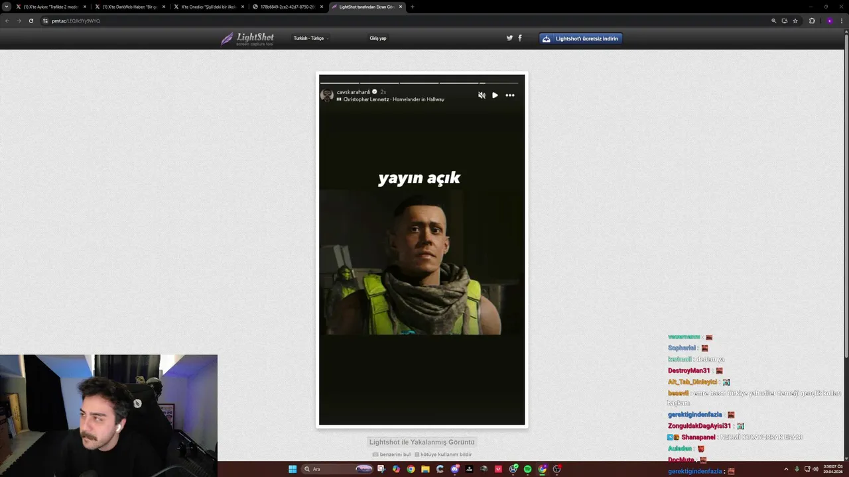Click the system tray microphone icon
This screenshot has height=477, width=849.
point(797,469)
